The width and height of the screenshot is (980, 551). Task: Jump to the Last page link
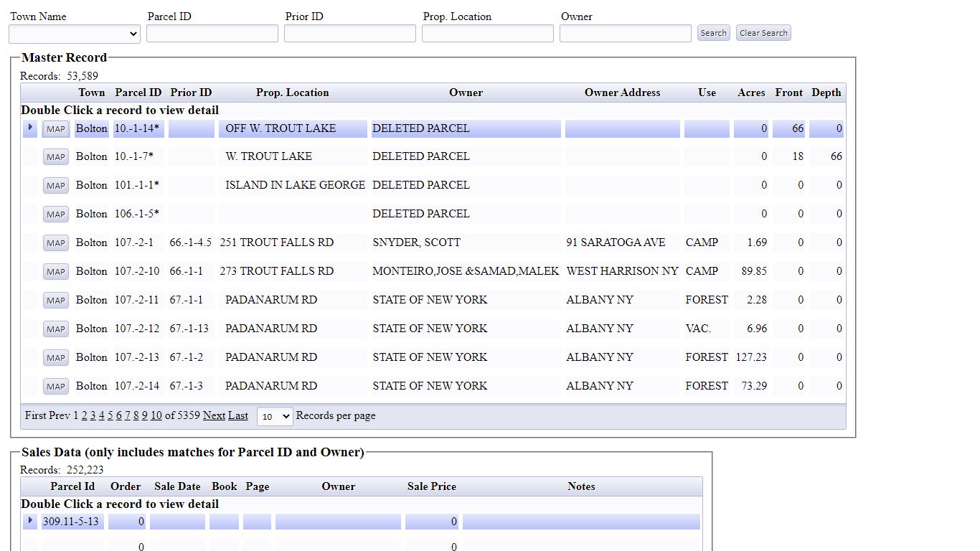coord(238,415)
